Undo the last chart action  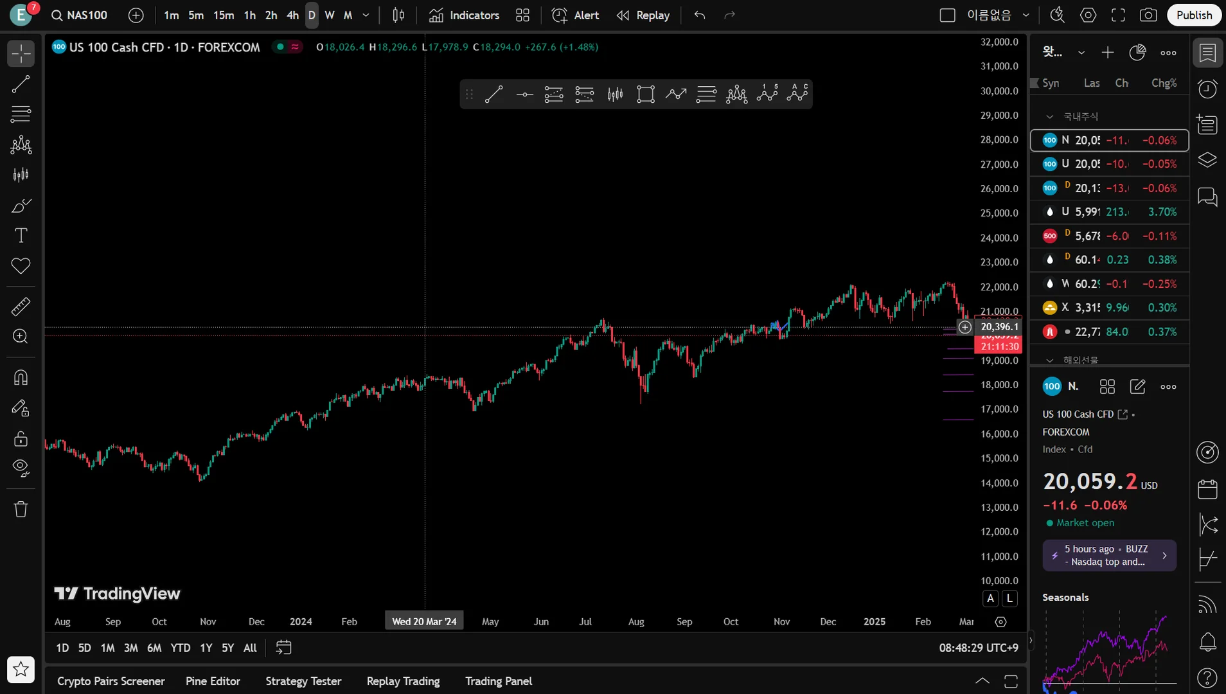700,15
